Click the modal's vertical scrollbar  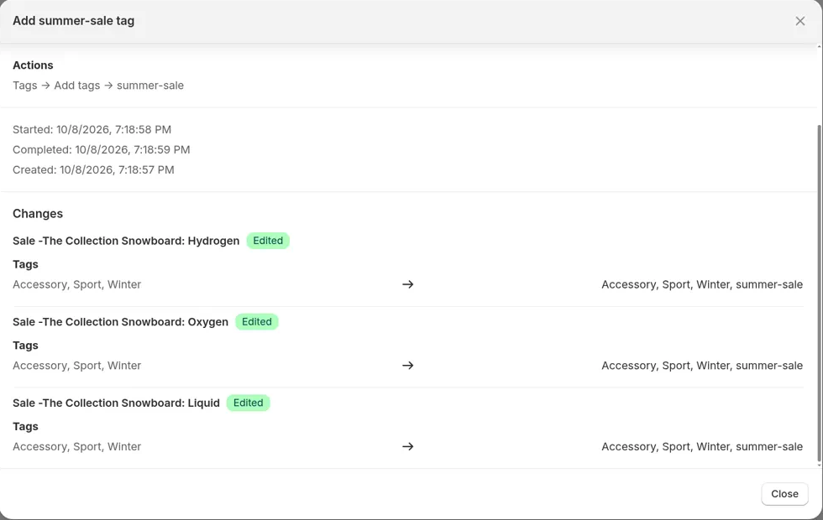coord(820,294)
